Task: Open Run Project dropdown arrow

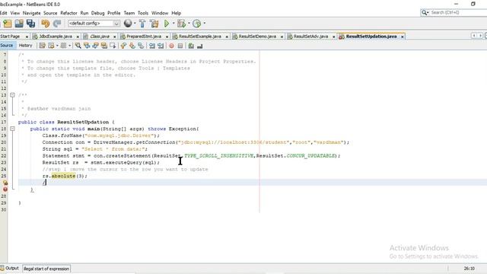Action: [x=173, y=24]
